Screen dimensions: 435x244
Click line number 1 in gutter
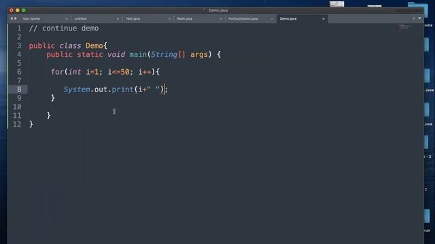tap(19, 28)
